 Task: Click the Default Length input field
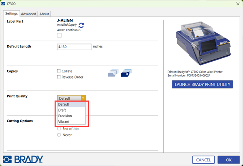[x=74, y=47]
